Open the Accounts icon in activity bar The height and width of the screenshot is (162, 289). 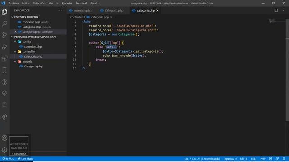point(5,138)
